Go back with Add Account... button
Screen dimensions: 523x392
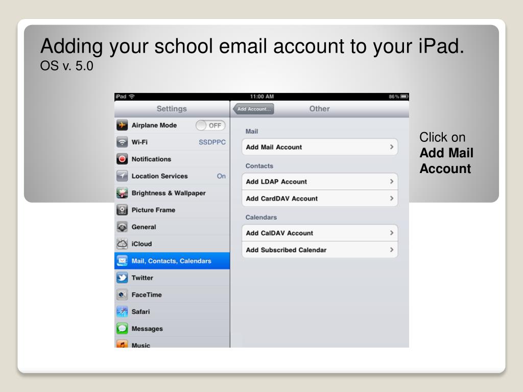[x=253, y=109]
